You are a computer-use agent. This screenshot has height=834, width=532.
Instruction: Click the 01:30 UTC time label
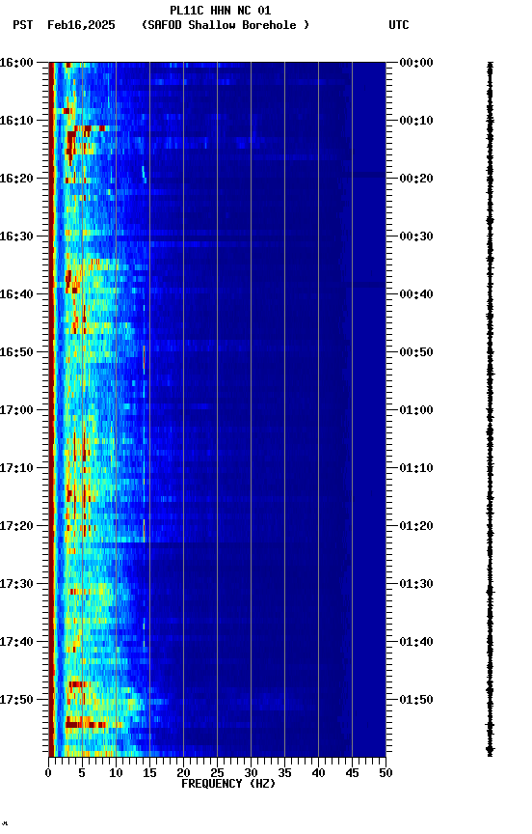click(x=416, y=584)
